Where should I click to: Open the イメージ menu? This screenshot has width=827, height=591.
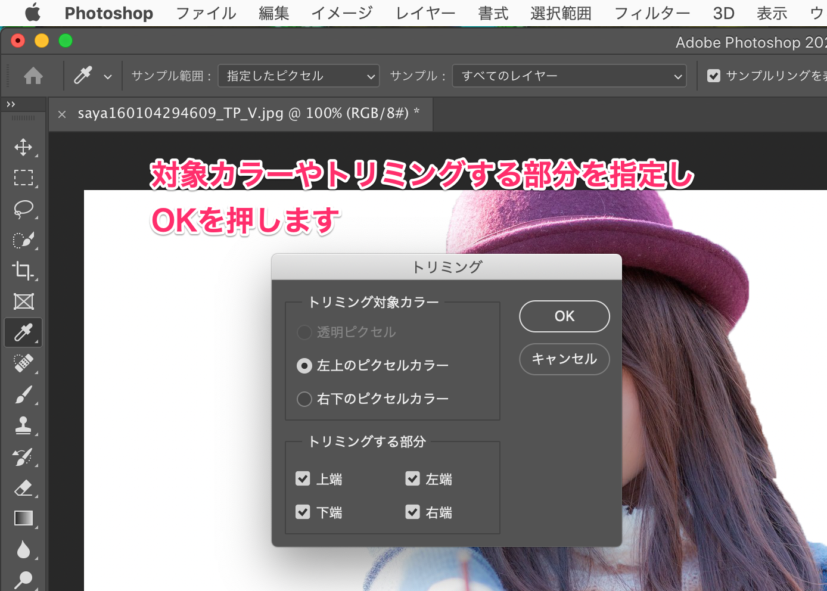342,13
